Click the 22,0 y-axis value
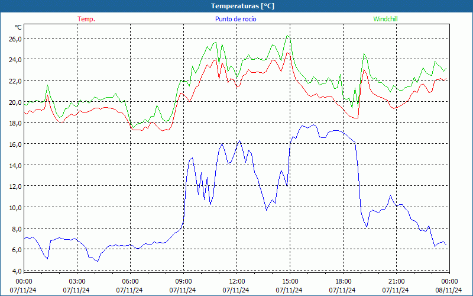Image resolution: width=473 pixels, height=296 pixels. [17, 81]
